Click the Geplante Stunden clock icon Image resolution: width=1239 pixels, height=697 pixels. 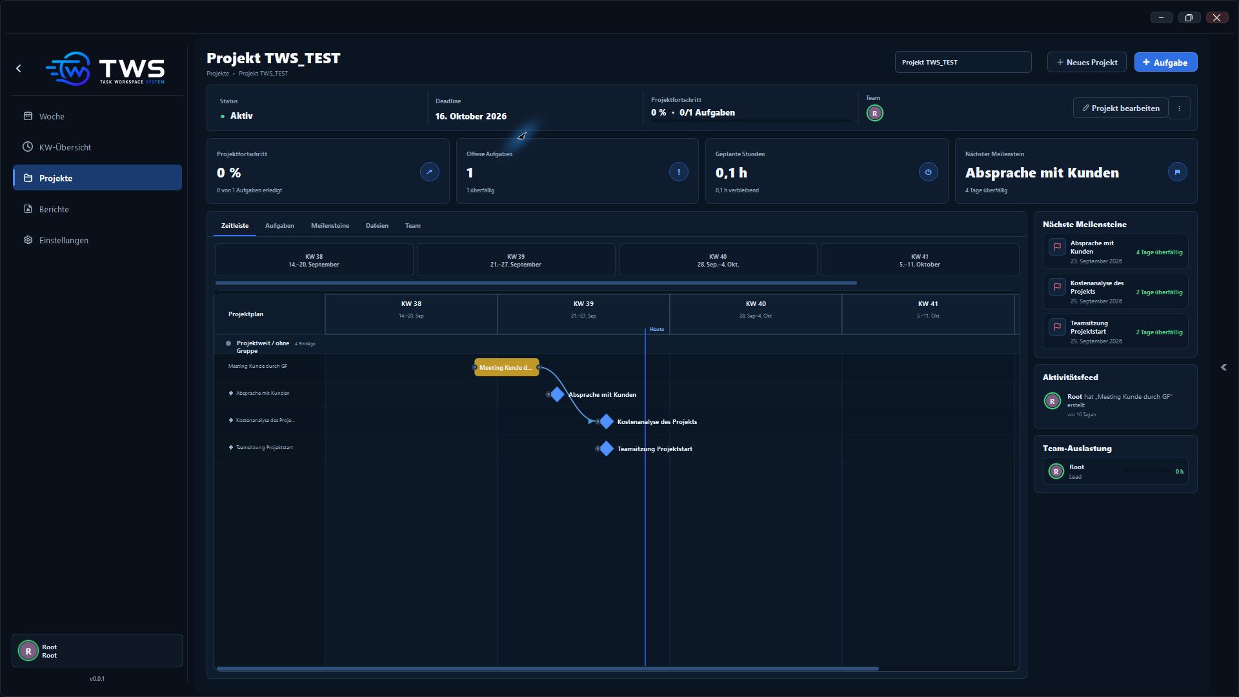point(928,172)
